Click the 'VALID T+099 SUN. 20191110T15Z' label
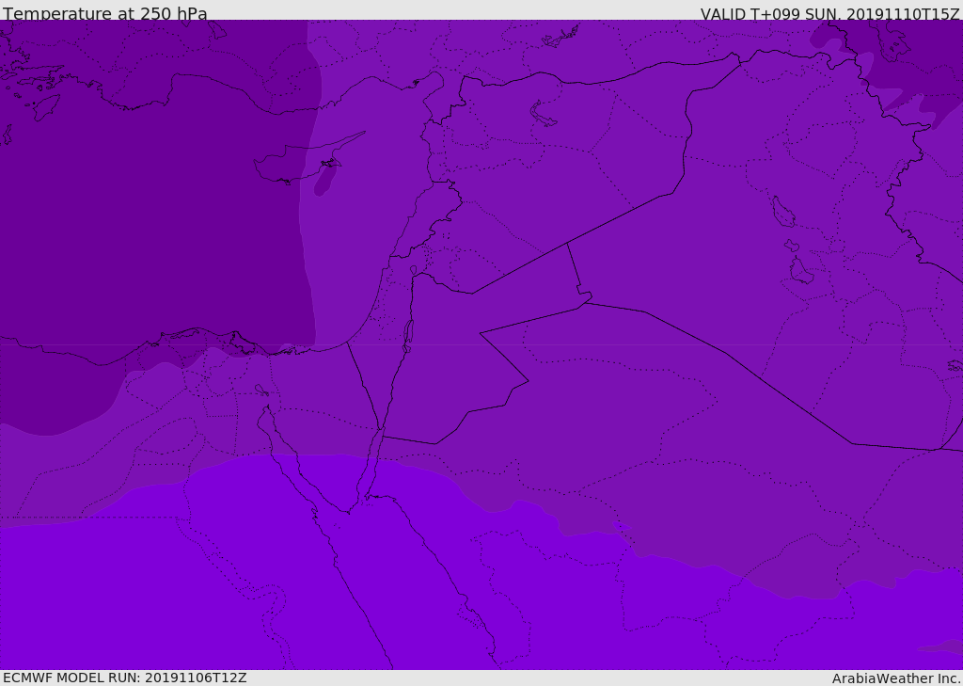This screenshot has height=686, width=963. pyautogui.click(x=829, y=14)
